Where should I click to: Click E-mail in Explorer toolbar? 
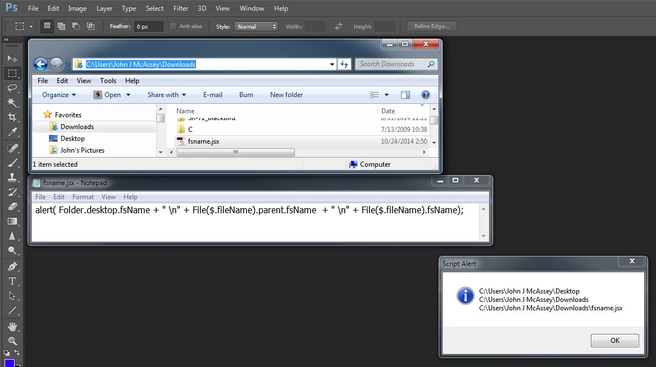(212, 95)
